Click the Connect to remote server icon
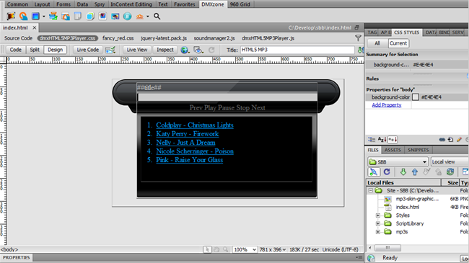The image size is (469, 263). pyautogui.click(x=373, y=171)
